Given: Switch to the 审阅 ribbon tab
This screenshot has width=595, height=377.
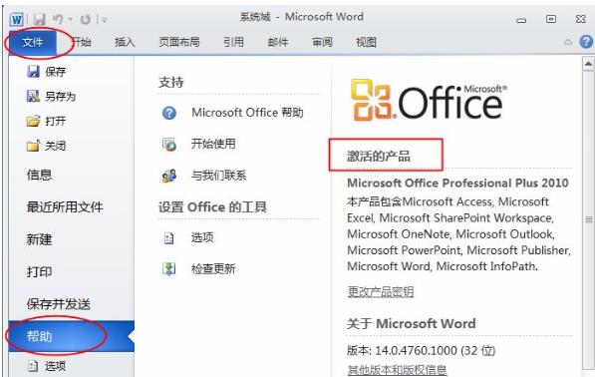Looking at the screenshot, I should coord(322,42).
